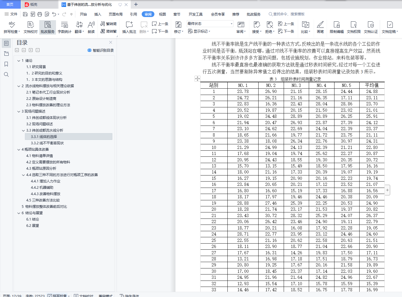402x297 pixels.
Task: Click 插入批注 to add a comment
Action: click(x=129, y=27)
